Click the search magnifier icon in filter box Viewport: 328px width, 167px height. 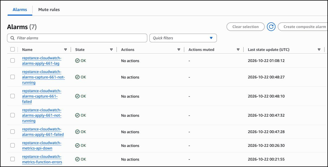click(x=12, y=38)
